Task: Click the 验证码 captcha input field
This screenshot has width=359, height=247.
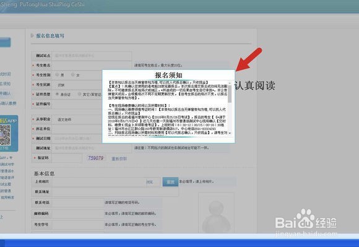Action: [67, 158]
